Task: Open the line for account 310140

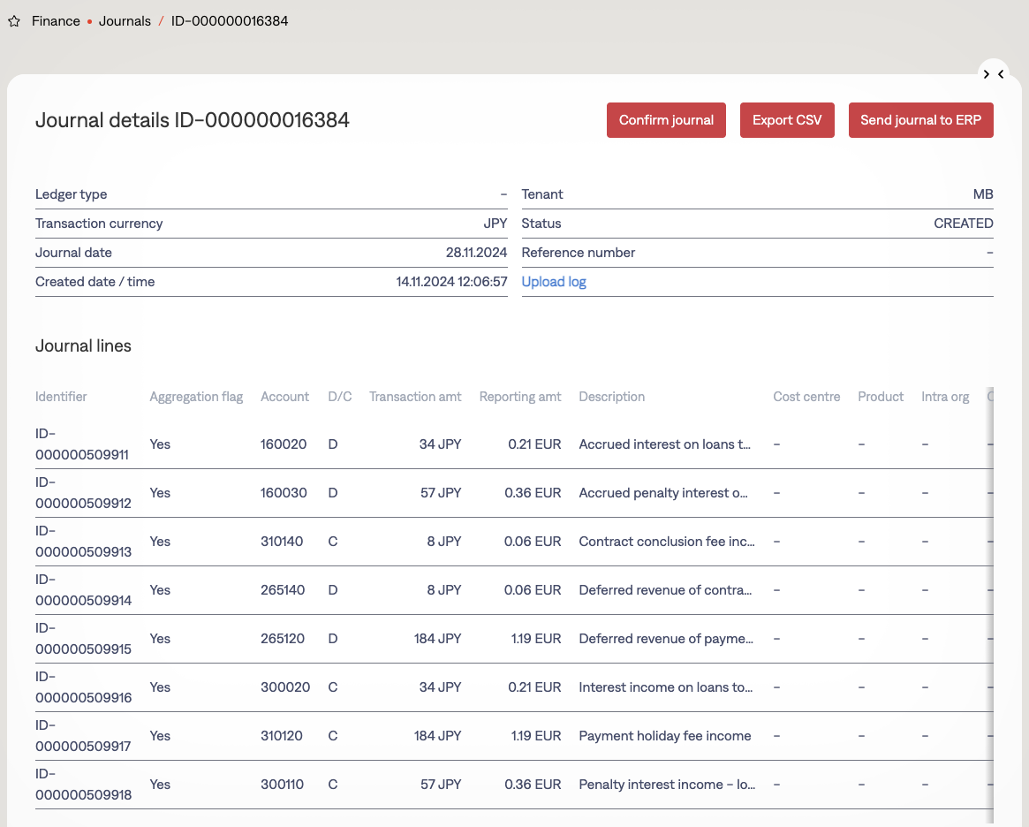Action: pos(283,542)
